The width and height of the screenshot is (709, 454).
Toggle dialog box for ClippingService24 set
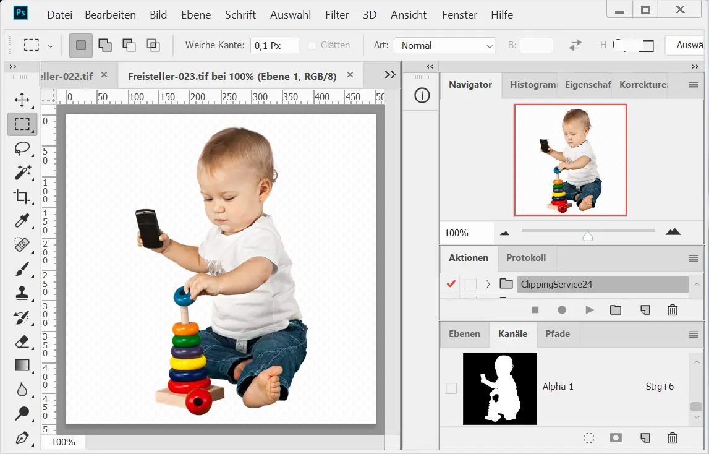pyautogui.click(x=470, y=285)
